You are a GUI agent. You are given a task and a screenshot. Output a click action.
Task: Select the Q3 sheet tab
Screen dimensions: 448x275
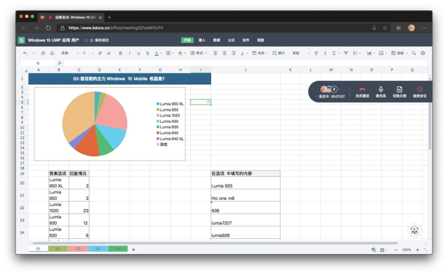pyautogui.click(x=78, y=249)
